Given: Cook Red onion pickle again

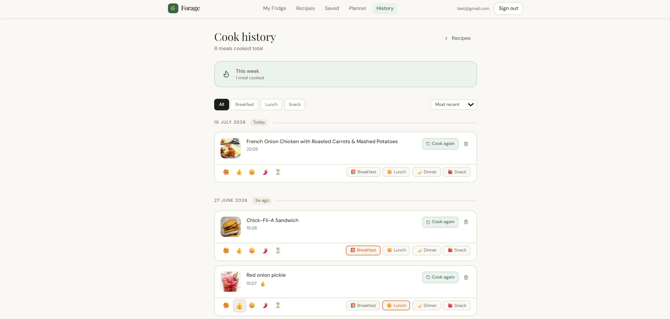Looking at the screenshot, I should (440, 277).
